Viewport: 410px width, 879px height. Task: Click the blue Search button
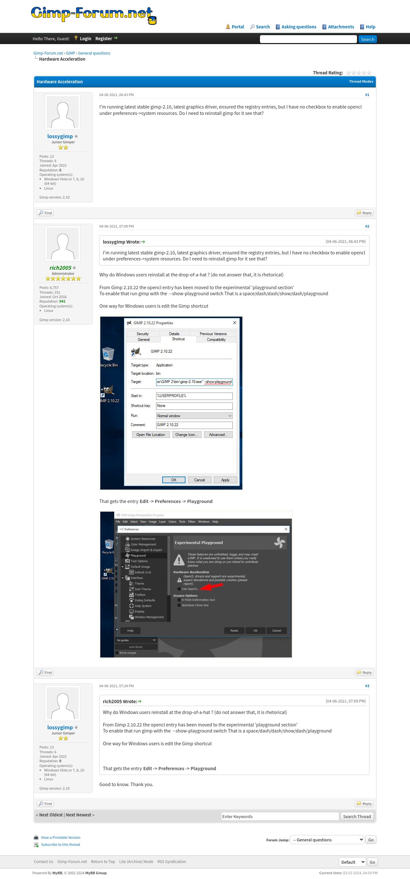[x=368, y=39]
